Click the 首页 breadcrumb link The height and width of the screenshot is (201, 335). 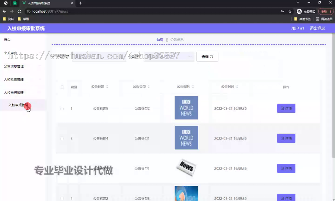tap(160, 40)
